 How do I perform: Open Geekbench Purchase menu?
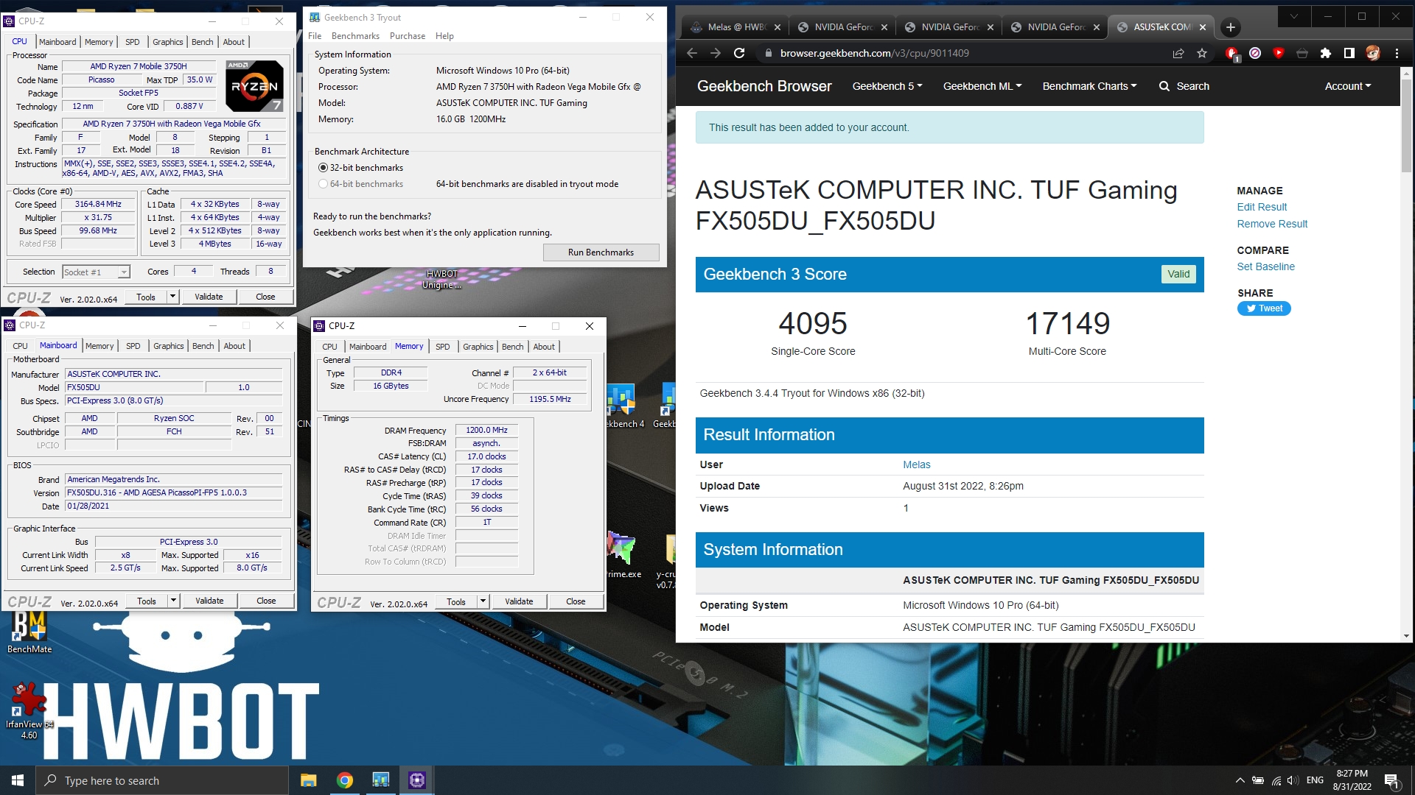point(408,36)
